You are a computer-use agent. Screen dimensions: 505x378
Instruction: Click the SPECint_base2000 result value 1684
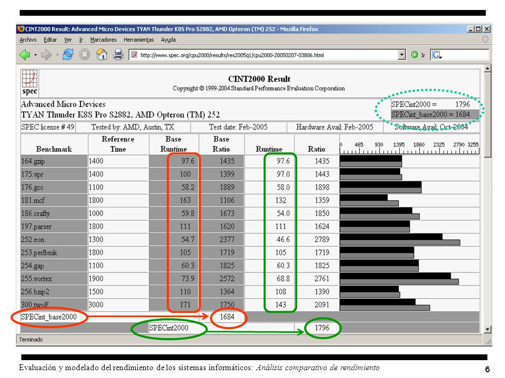pyautogui.click(x=227, y=317)
